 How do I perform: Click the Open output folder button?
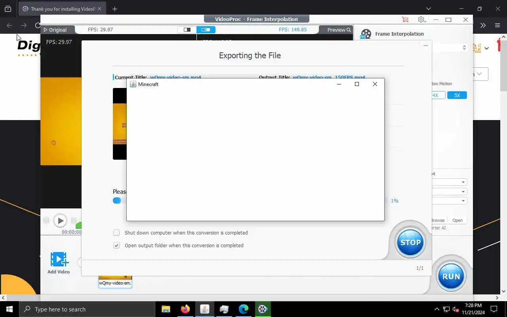[457, 220]
